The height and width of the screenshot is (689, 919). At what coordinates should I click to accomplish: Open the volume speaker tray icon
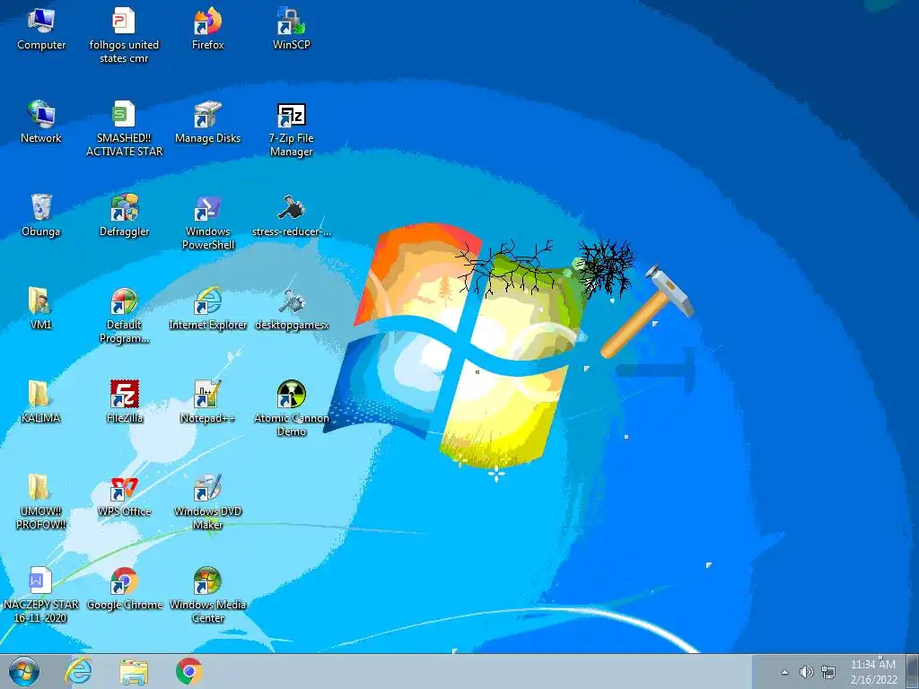click(807, 672)
